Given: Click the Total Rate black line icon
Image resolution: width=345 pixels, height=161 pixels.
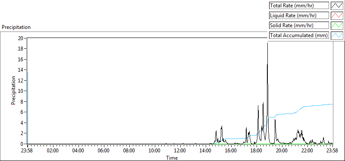Looking at the screenshot, I should click(337, 6).
